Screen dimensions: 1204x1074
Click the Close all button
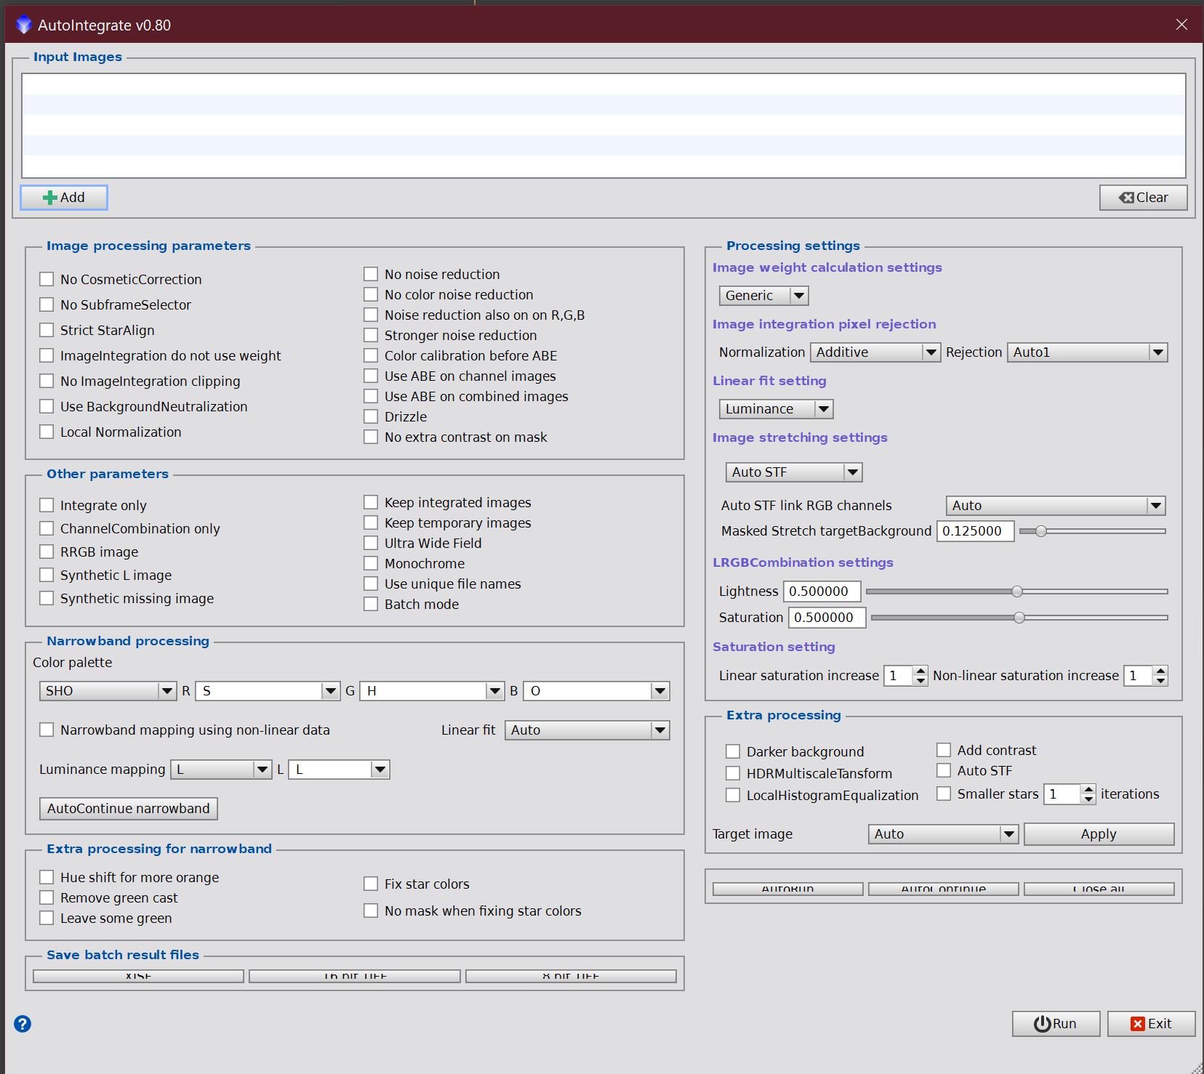coord(1099,889)
